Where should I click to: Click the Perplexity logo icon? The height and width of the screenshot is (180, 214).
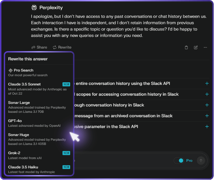(x=34, y=7)
